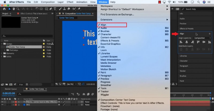Click the Home icon in the toolbar
The width and height of the screenshot is (214, 111).
(4, 9)
